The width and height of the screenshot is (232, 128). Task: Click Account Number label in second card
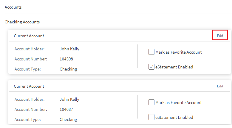[x=31, y=109]
